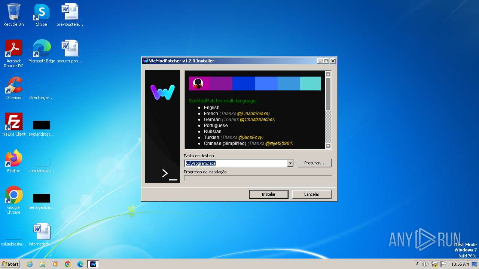The width and height of the screenshot is (479, 269).
Task: Click the terminal prompt icon in installer
Action: coord(169,174)
